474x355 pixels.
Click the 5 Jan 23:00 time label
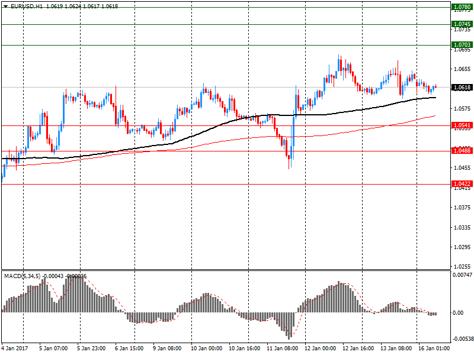[x=91, y=348]
